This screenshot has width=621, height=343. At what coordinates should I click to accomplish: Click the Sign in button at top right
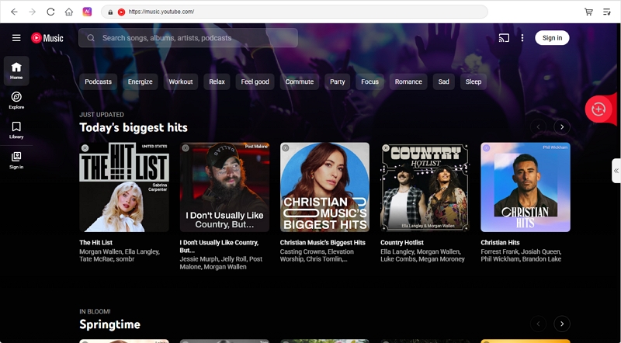point(552,38)
